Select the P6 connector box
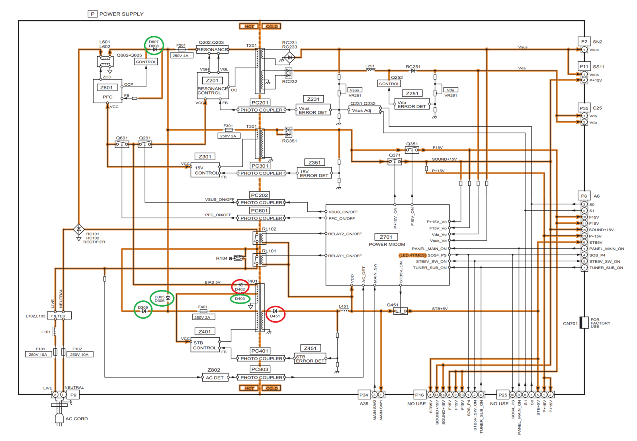 click(x=584, y=196)
